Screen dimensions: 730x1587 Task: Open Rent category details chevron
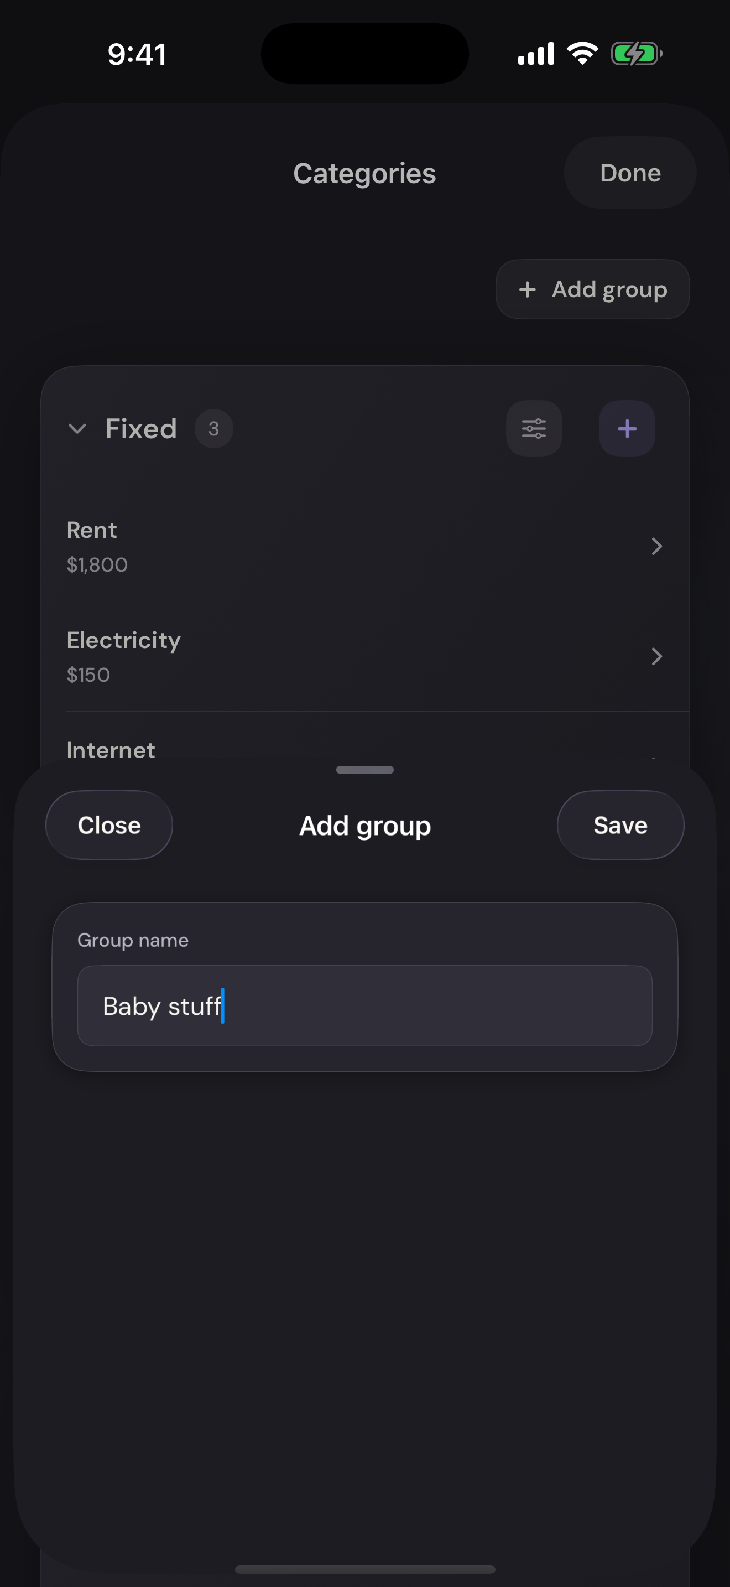click(657, 547)
